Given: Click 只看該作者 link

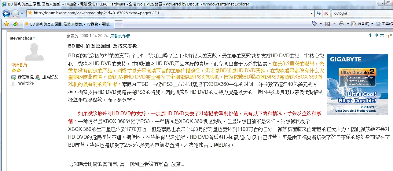Looking at the screenshot, I should [120, 36].
